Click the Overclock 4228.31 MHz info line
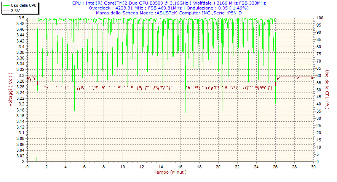This screenshot has height=182, width=337. (x=169, y=8)
